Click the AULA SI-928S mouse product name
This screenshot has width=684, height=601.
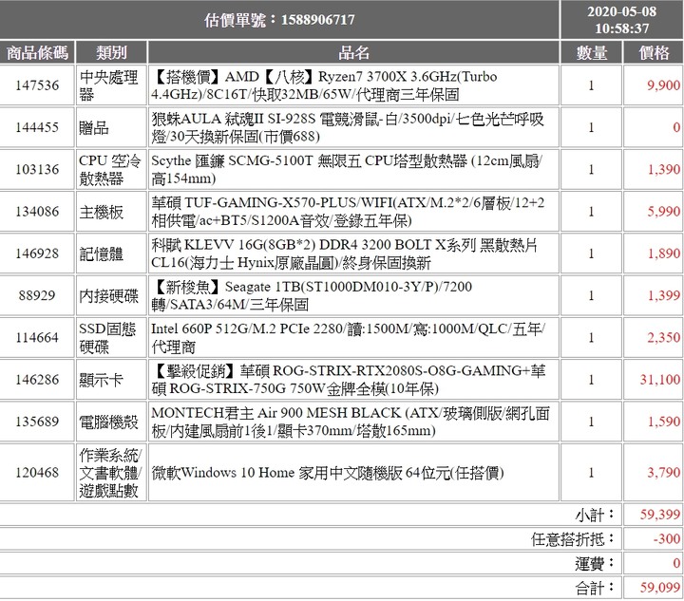pyautogui.click(x=348, y=127)
